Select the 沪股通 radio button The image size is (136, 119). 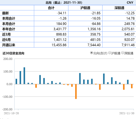[x=110, y=53]
